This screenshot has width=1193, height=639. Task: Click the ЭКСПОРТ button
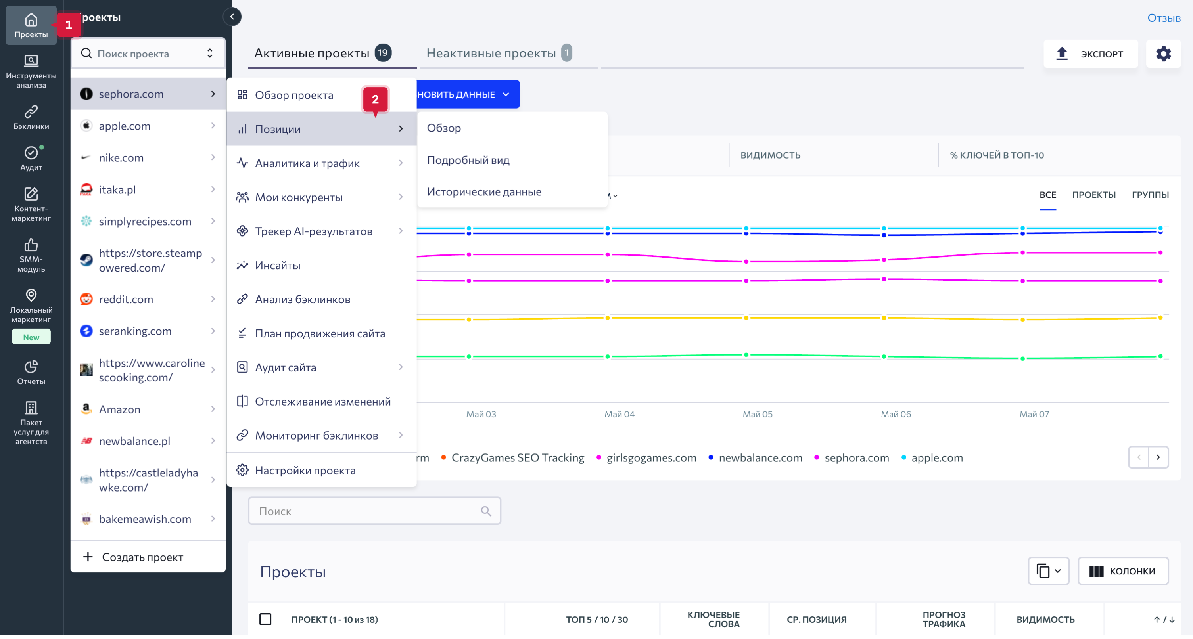coord(1090,54)
